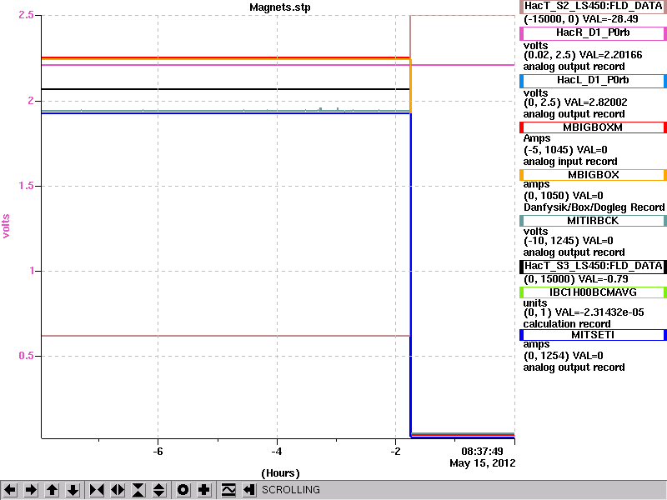Screen dimensions: 667x500
Task: Click the VAL=2.20166 value text
Action: (x=612, y=55)
